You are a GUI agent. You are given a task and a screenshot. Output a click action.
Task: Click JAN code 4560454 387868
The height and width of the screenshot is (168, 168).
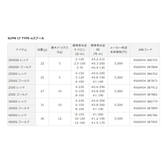tap(145, 67)
